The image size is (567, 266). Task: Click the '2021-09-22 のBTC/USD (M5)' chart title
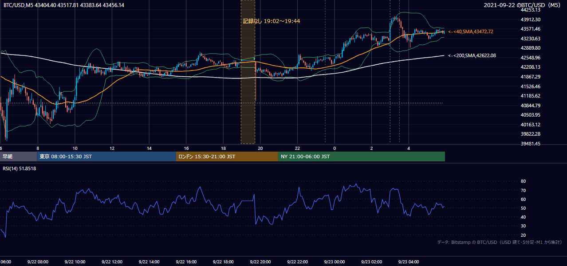[523, 5]
